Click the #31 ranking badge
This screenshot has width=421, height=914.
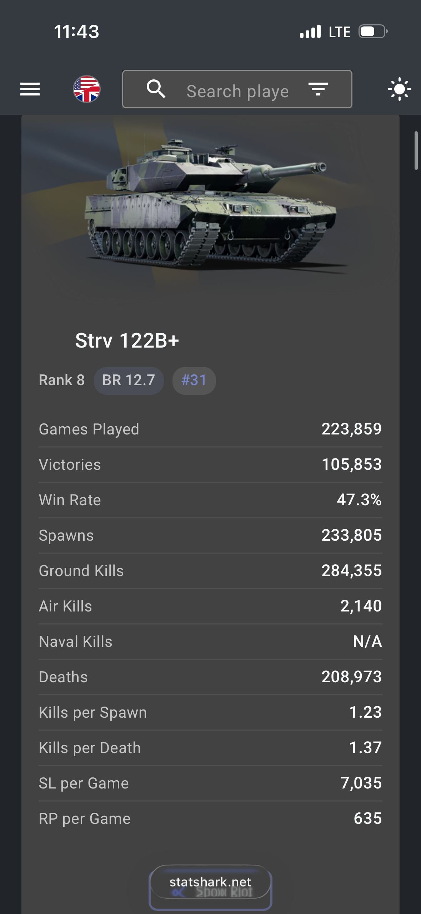[194, 380]
